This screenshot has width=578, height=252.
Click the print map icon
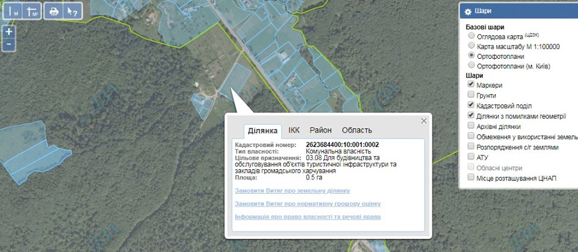[x=54, y=11]
